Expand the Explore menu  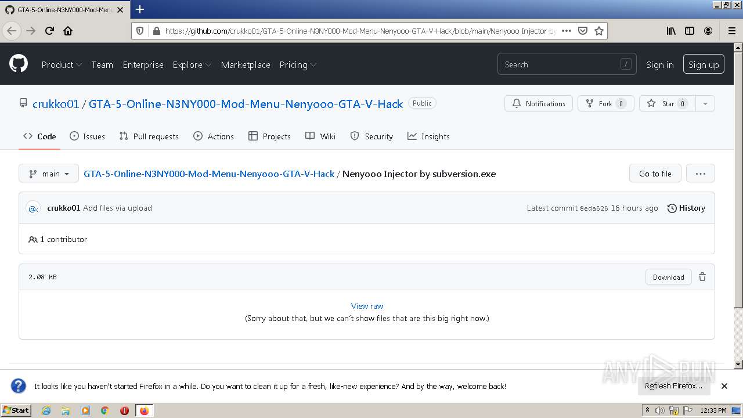[192, 64]
